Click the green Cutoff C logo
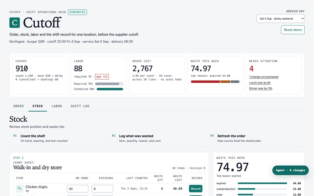The width and height of the screenshot is (314, 196). coord(15,23)
